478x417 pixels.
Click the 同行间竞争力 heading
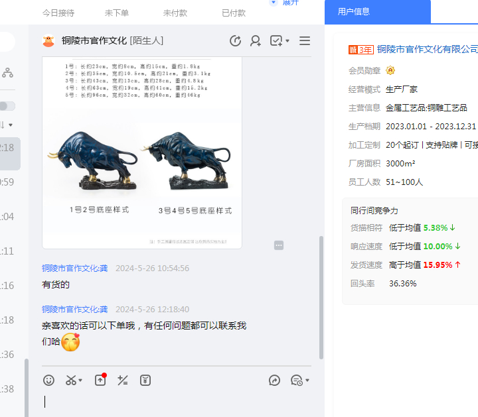(374, 210)
